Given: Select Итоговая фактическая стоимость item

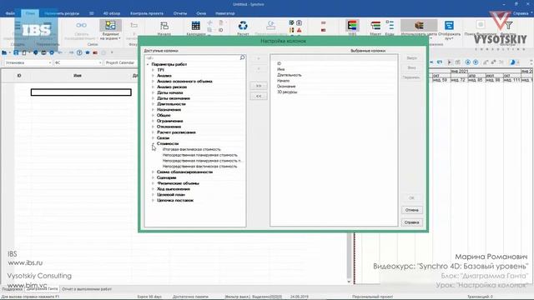Looking at the screenshot, I should coord(191,149).
